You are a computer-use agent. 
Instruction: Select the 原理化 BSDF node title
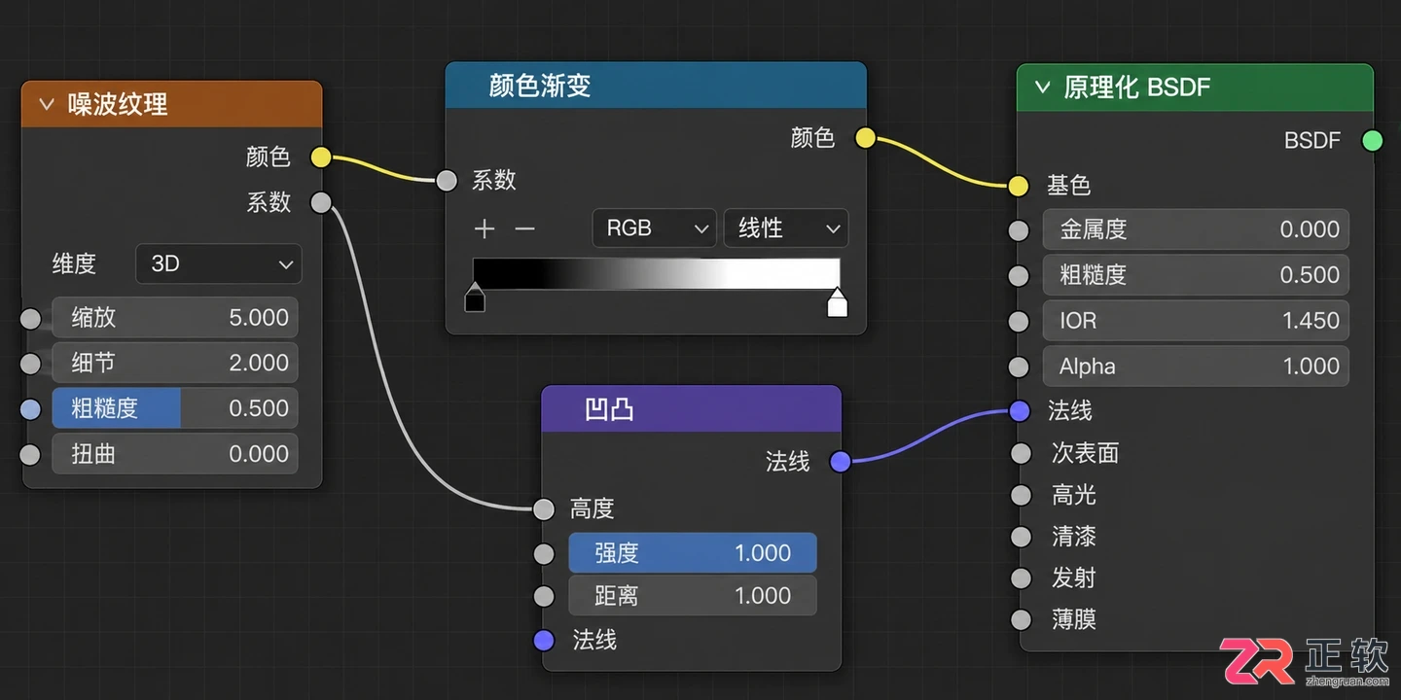(1137, 87)
